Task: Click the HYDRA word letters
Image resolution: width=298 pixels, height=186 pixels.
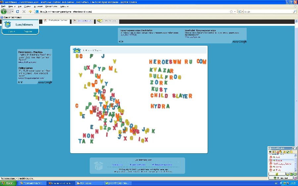Action: tap(160, 106)
